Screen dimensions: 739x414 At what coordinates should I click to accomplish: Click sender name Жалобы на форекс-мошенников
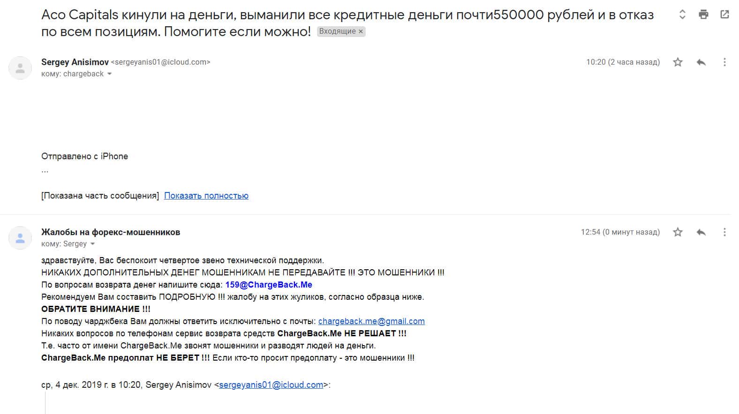111,232
